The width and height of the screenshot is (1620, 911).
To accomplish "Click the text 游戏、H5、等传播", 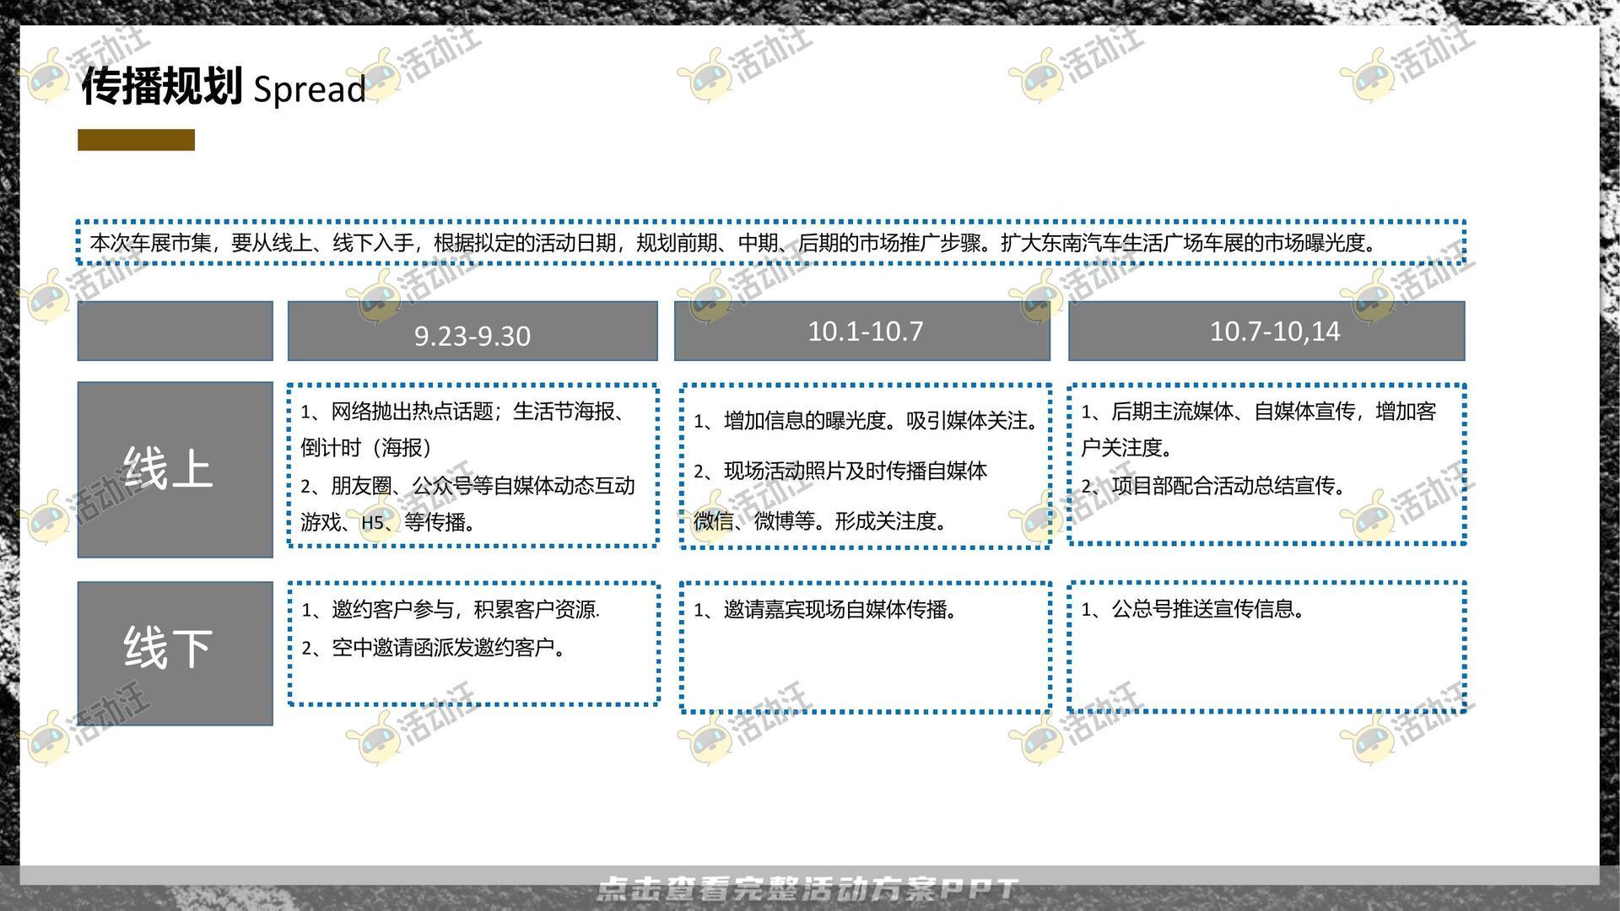I will [x=387, y=523].
